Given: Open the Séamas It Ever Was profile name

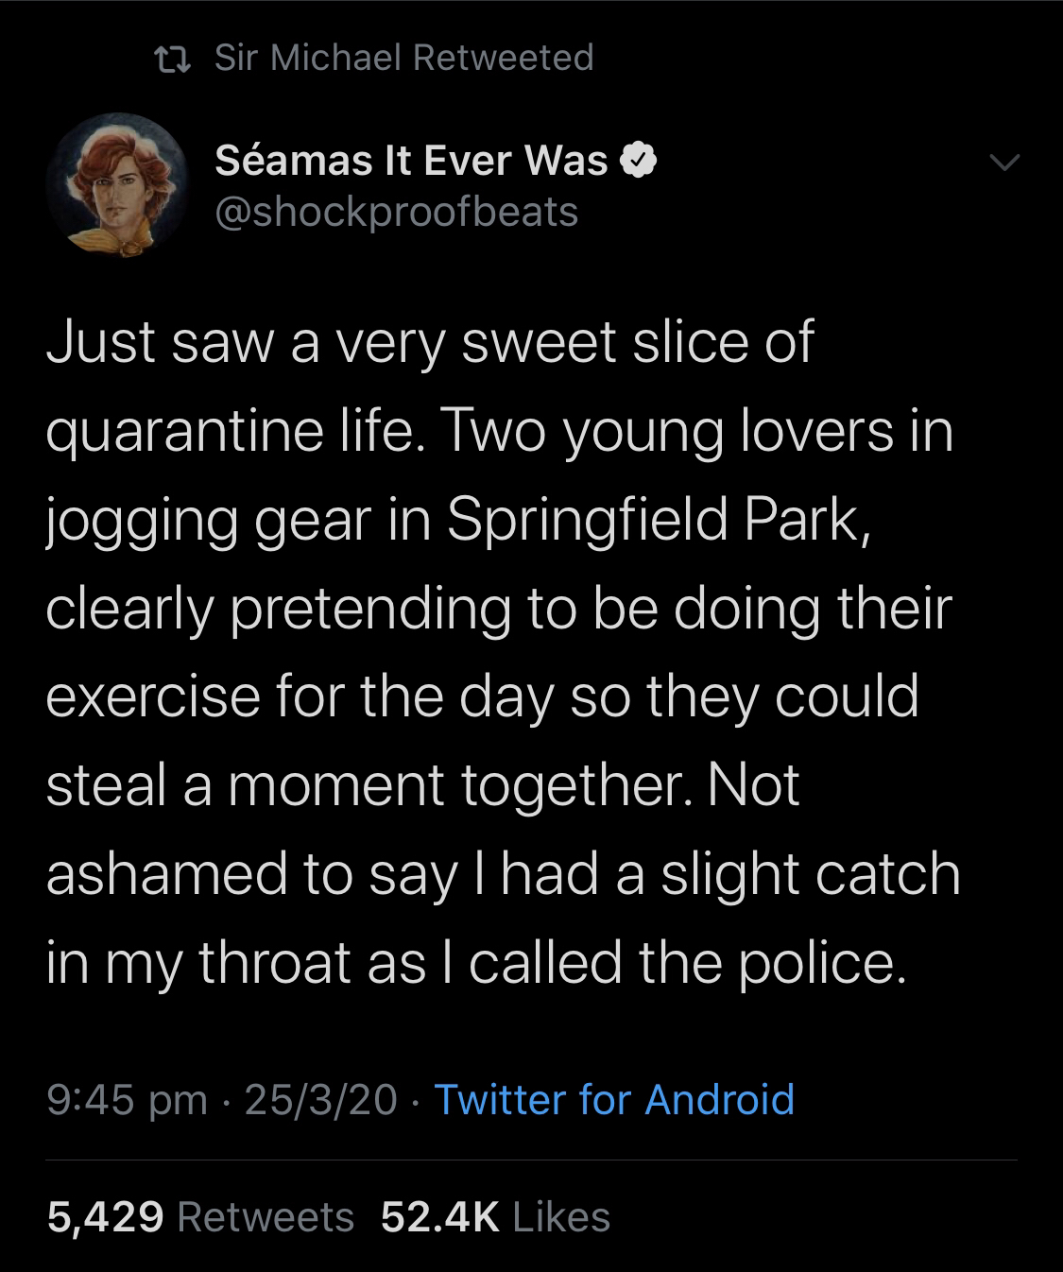Looking at the screenshot, I should pos(411,161).
